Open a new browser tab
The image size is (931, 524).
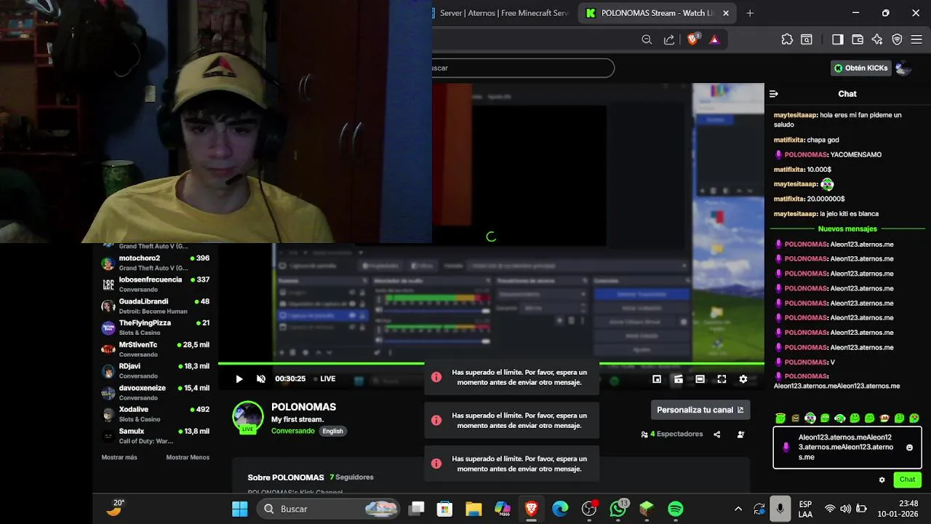tap(750, 13)
